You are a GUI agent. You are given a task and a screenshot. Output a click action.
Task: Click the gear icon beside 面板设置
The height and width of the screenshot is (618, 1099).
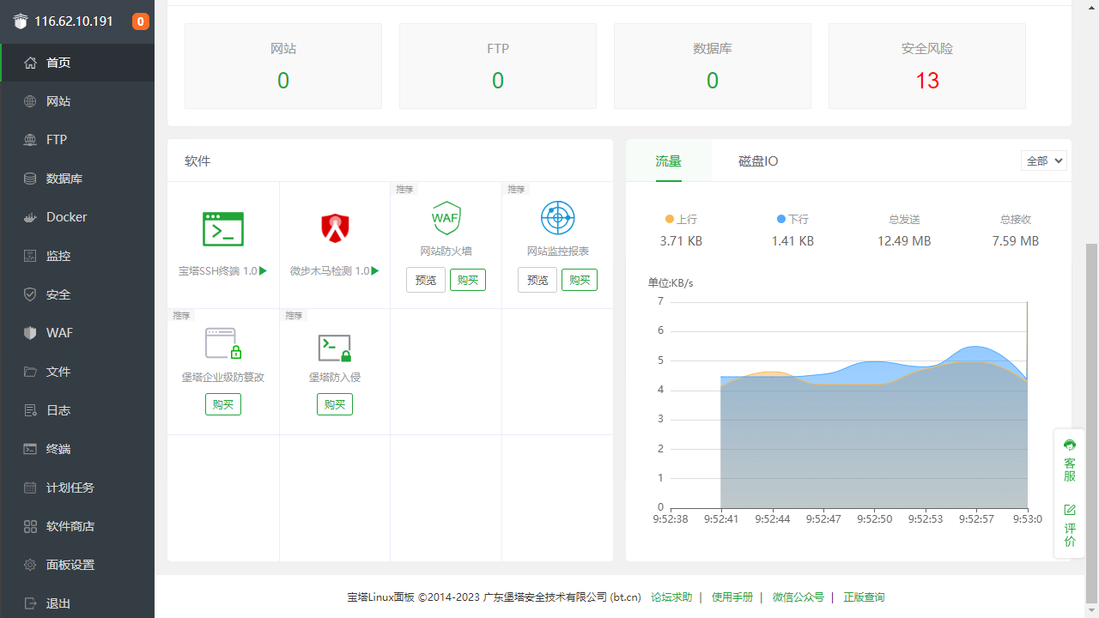pos(30,565)
